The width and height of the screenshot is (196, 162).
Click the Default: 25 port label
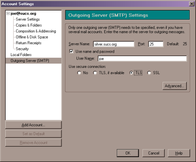point(177,44)
